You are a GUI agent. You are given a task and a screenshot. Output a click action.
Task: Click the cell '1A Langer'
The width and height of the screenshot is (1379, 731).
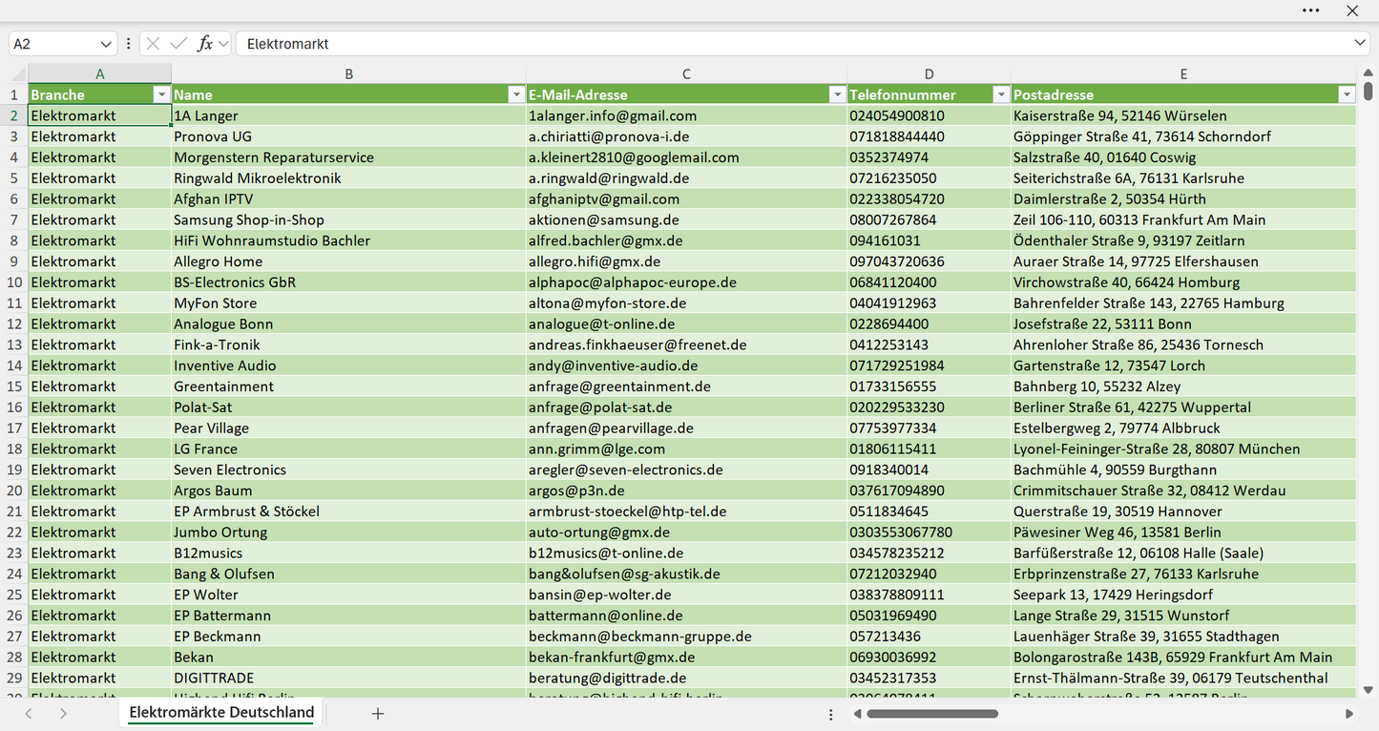click(348, 115)
